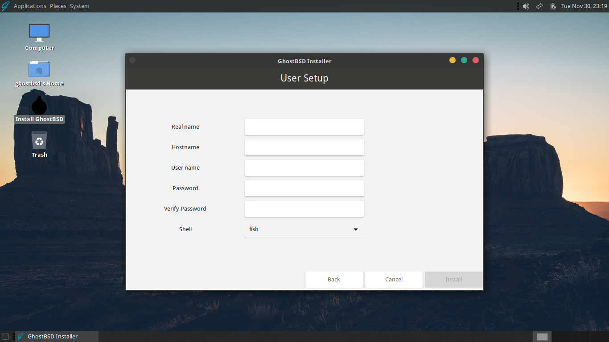609x342 pixels.
Task: Open the volume speaker tray icon
Action: coord(526,6)
